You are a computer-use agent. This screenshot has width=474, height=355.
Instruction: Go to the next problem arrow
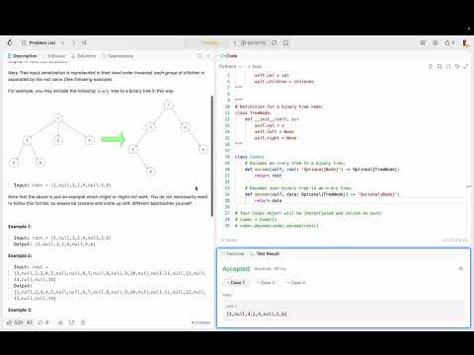click(x=73, y=42)
